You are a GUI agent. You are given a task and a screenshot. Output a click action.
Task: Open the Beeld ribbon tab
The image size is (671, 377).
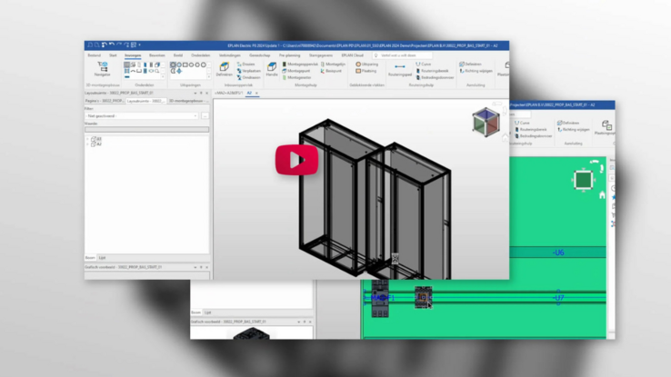pyautogui.click(x=178, y=55)
